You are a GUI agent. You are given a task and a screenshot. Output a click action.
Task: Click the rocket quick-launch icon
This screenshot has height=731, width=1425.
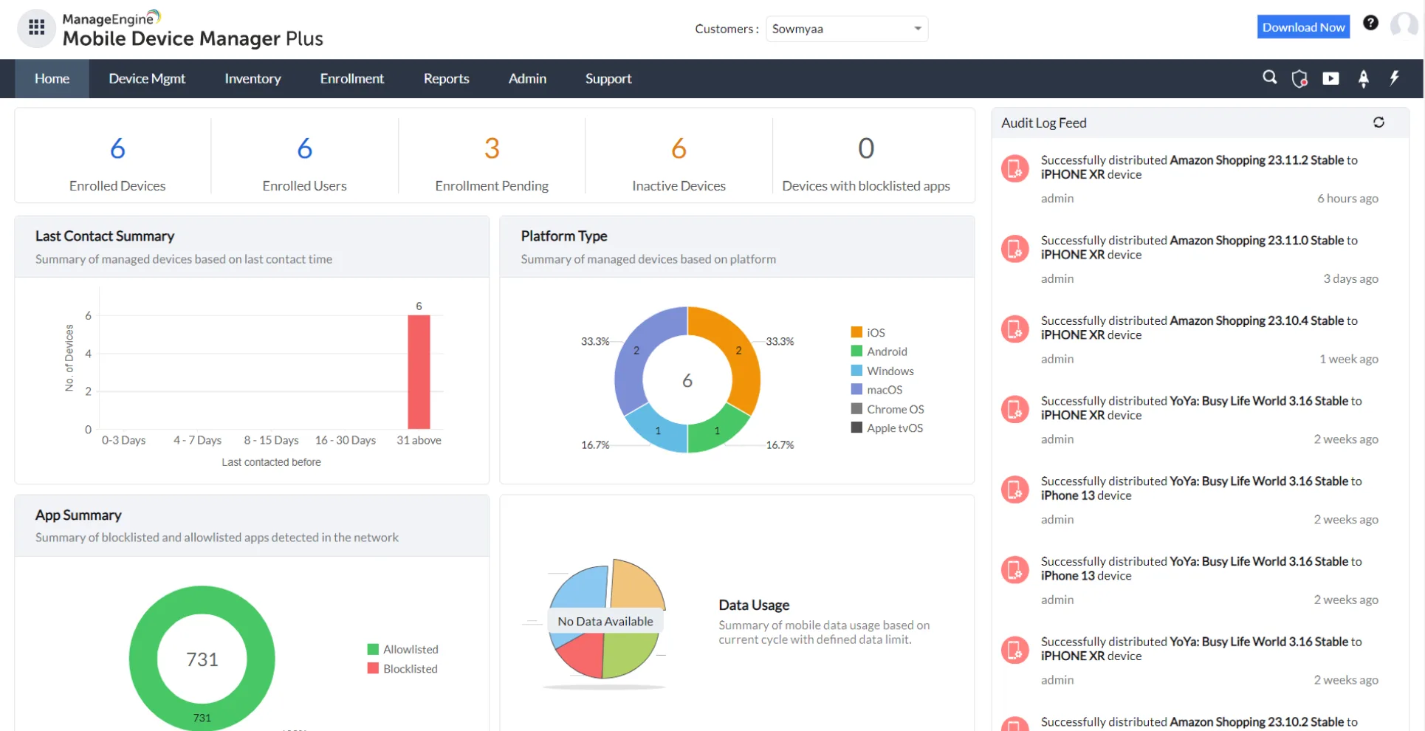click(1363, 78)
